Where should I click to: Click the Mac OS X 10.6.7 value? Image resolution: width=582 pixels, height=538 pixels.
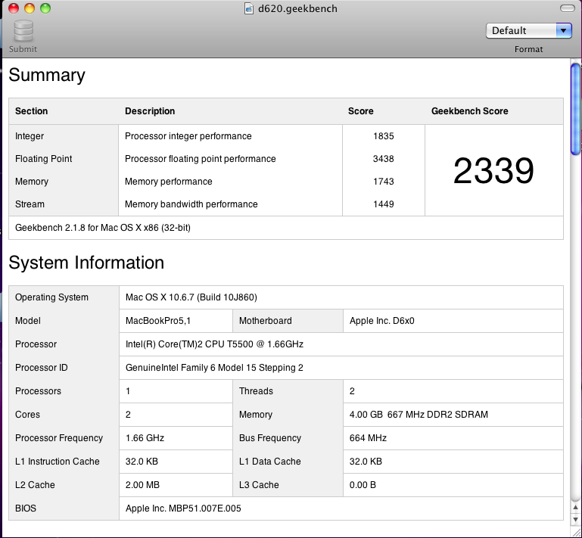pos(191,297)
